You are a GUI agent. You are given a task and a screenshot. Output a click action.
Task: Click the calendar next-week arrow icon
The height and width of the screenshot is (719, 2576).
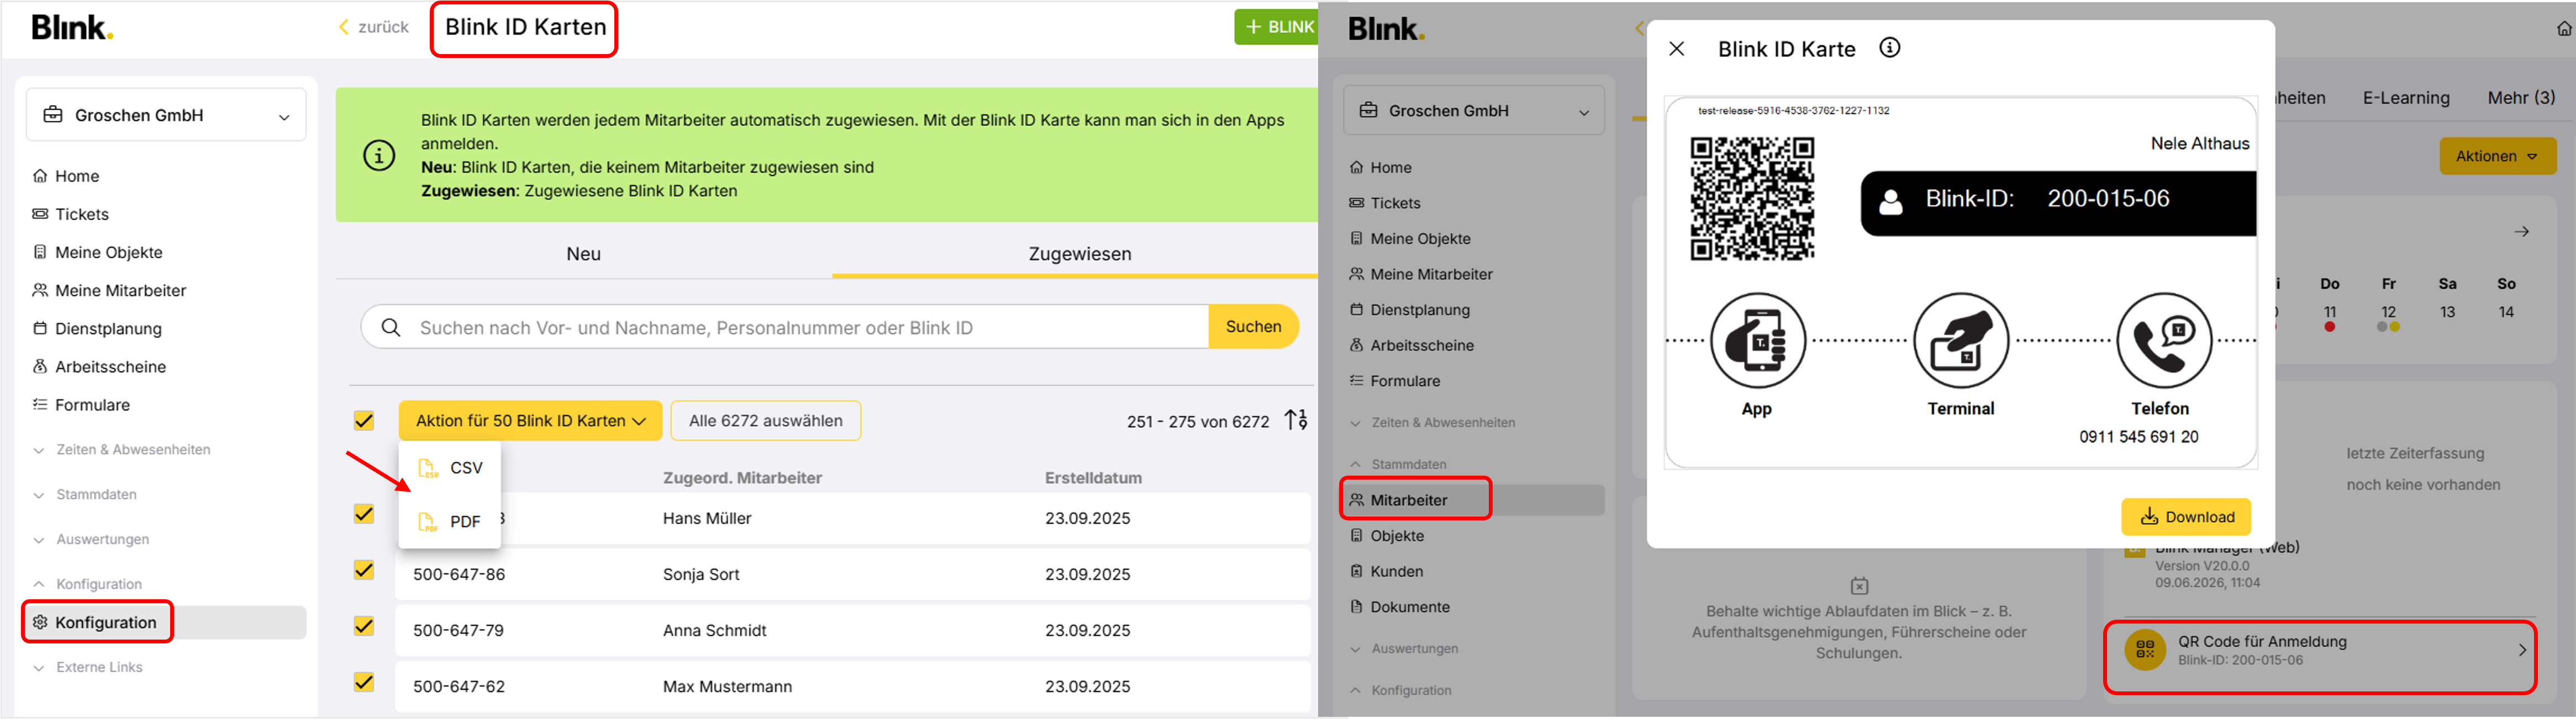[x=2522, y=232]
